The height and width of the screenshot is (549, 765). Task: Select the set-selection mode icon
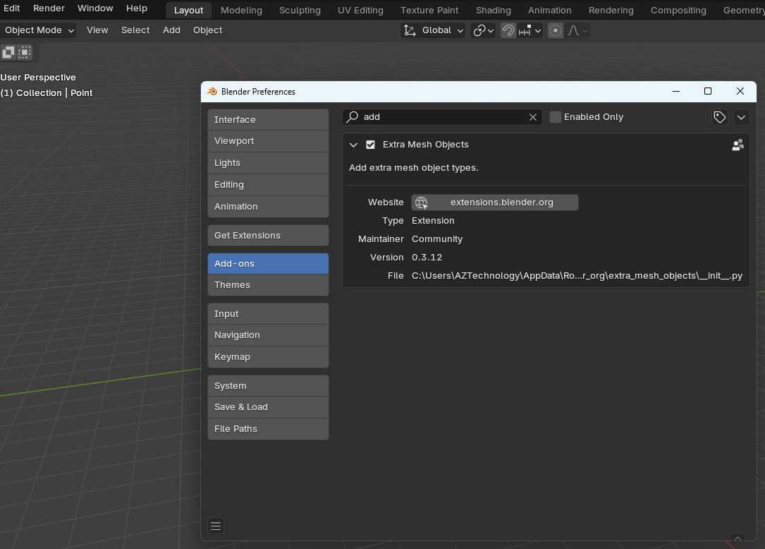pos(8,52)
